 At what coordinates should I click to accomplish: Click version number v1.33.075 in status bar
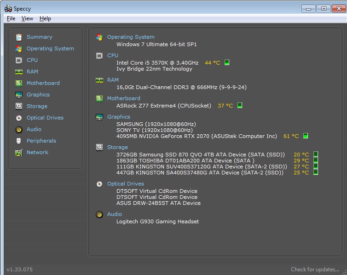pyautogui.click(x=19, y=269)
